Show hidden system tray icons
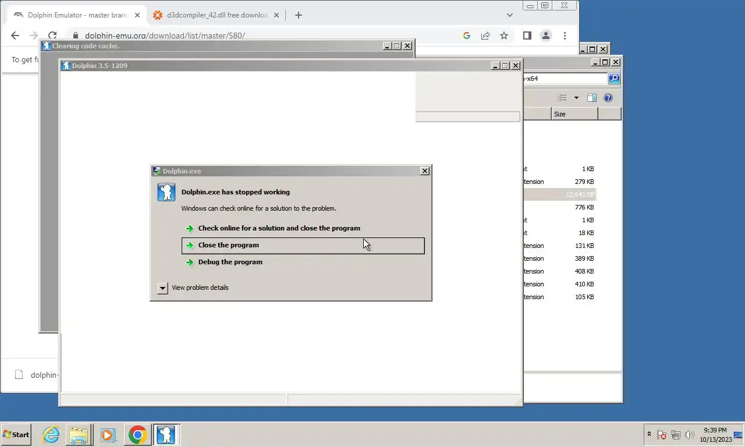 pos(649,434)
